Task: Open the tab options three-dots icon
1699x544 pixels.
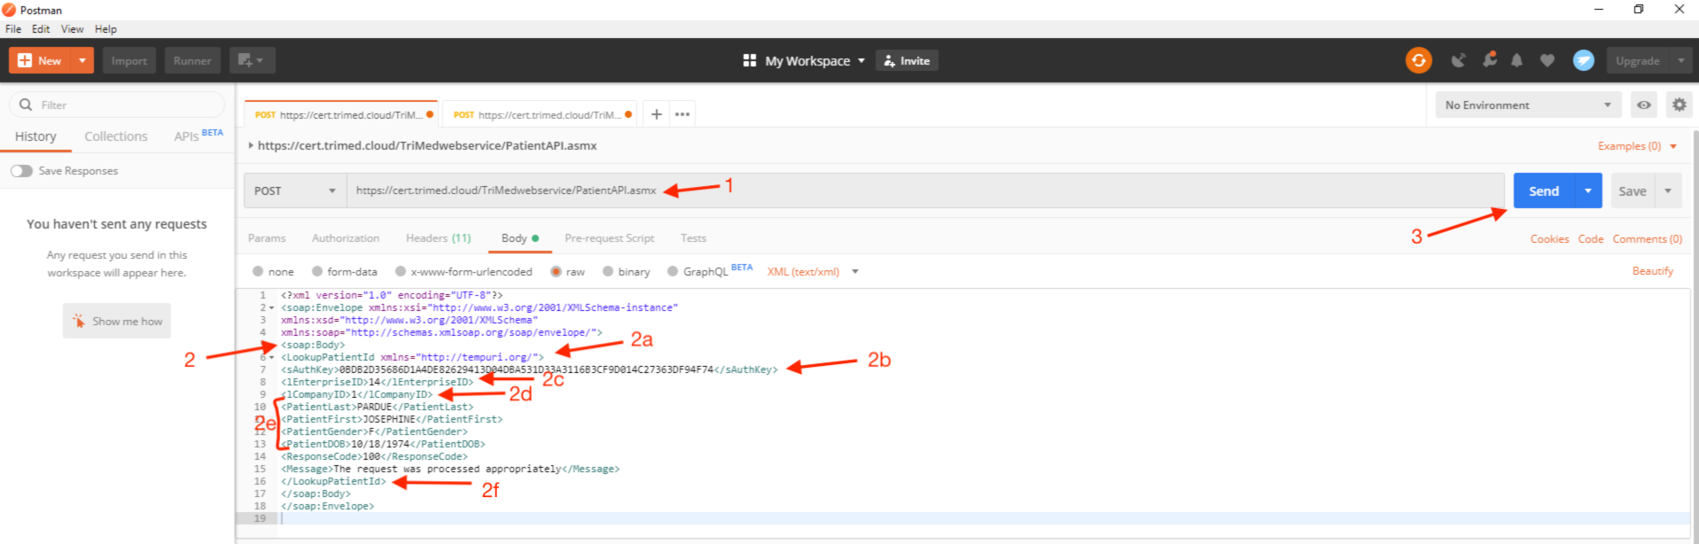Action: (x=682, y=114)
